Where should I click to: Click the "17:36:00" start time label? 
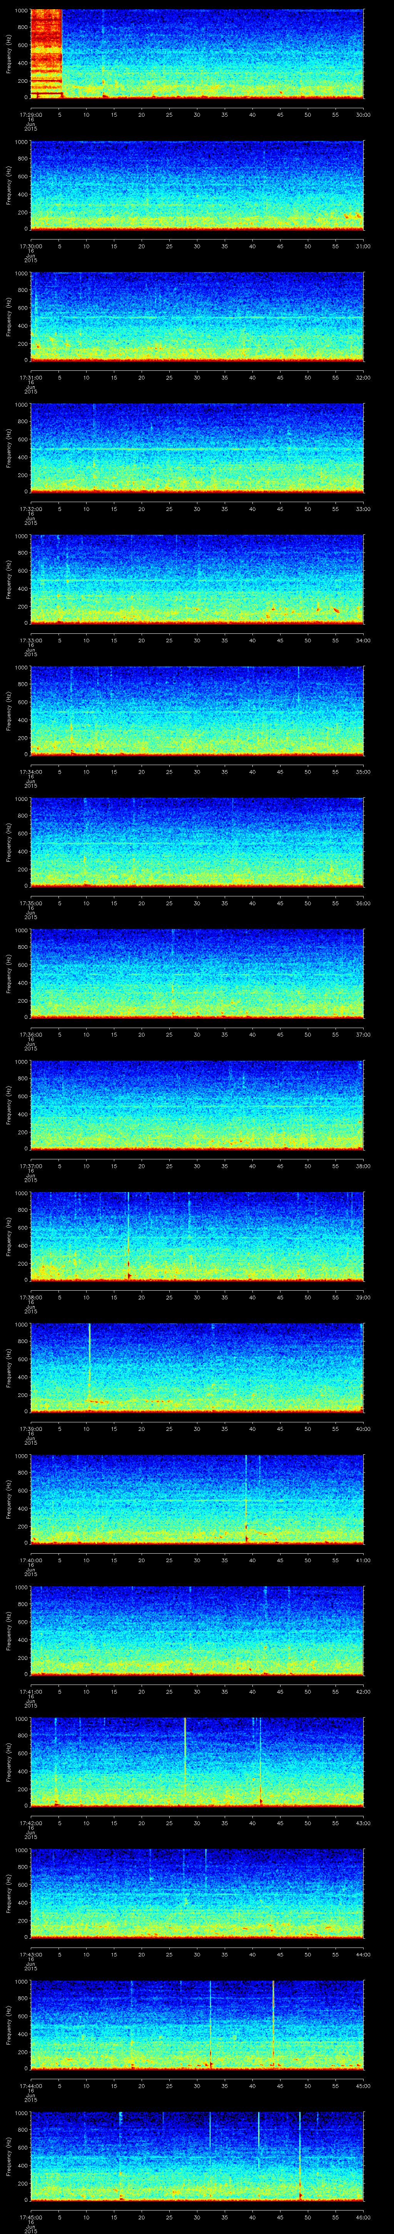30,1034
